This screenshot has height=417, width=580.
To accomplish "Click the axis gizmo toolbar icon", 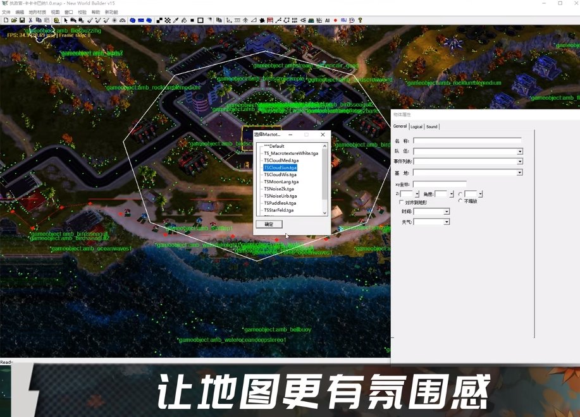I will point(229,20).
